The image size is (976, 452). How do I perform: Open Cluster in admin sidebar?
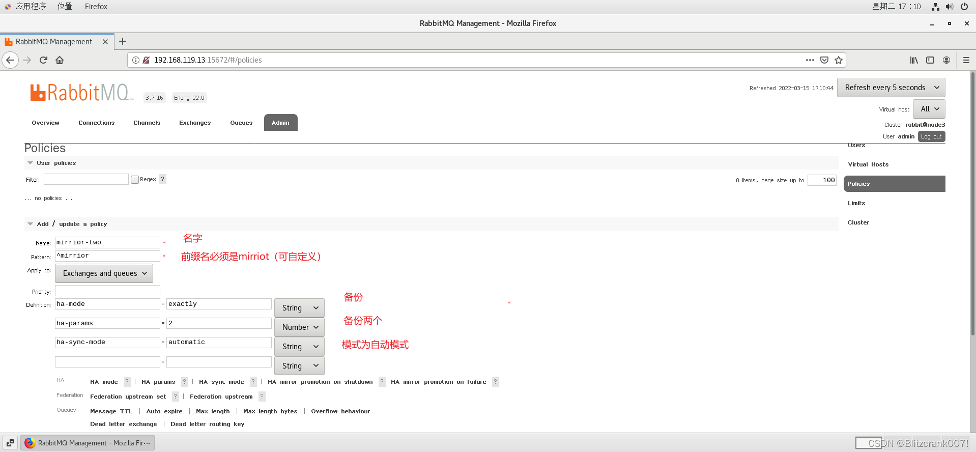[858, 222]
